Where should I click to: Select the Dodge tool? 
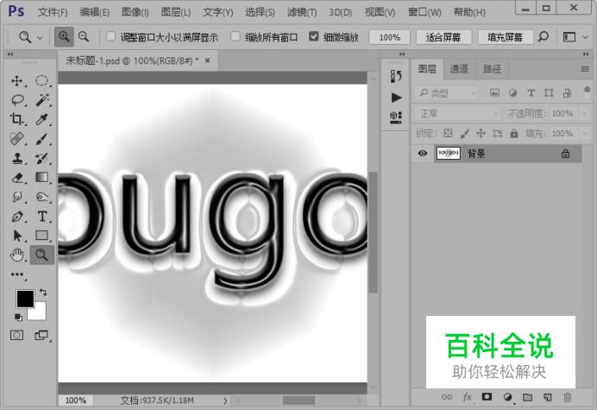(42, 197)
